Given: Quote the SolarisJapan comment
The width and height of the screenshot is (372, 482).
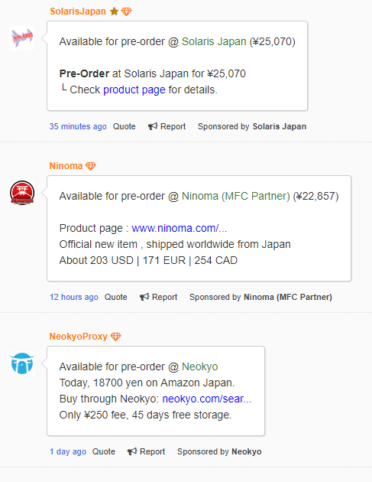Looking at the screenshot, I should (x=124, y=126).
